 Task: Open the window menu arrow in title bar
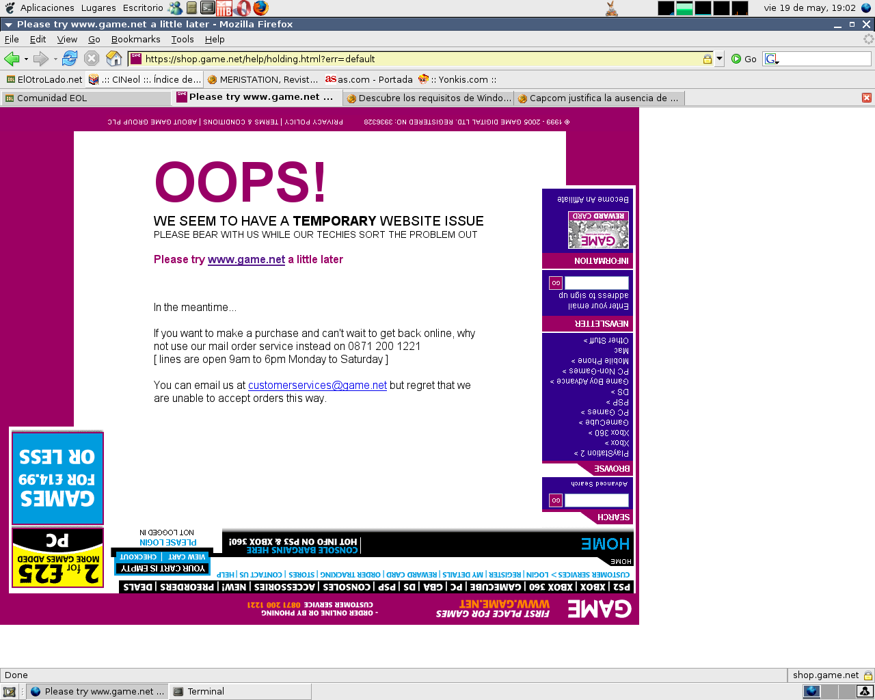8,24
